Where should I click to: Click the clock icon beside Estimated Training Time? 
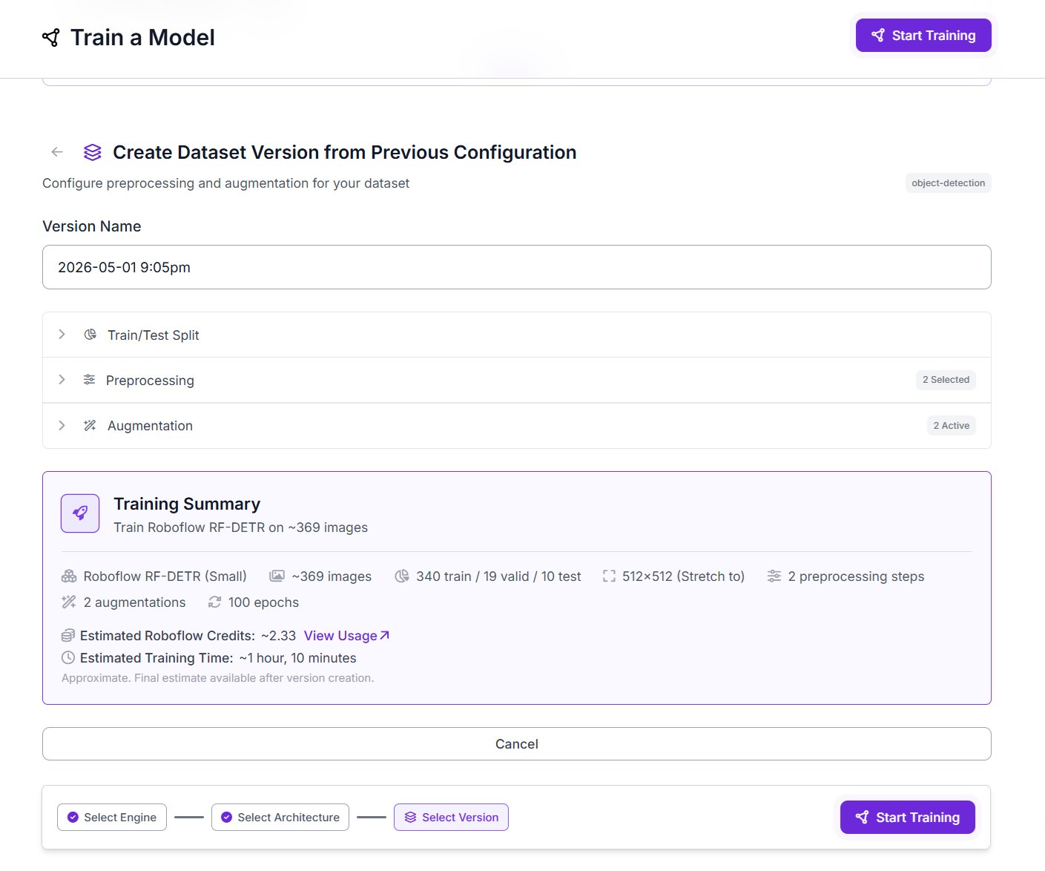68,658
